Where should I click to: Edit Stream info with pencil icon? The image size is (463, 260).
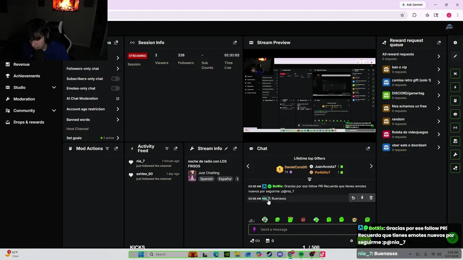coord(226,148)
